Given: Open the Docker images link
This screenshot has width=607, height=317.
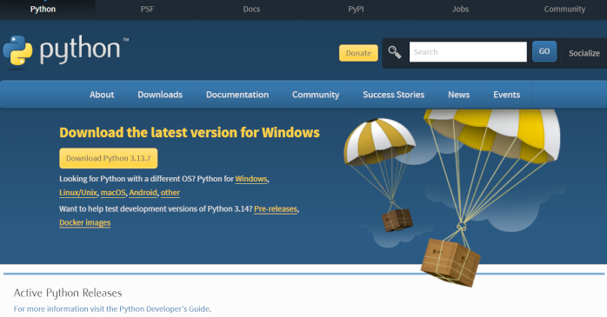Looking at the screenshot, I should (84, 222).
